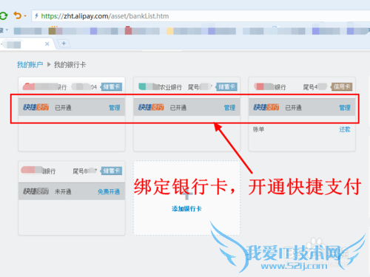370x277 pixels.
Task: Click 还款 on the credit card
Action: 345,129
